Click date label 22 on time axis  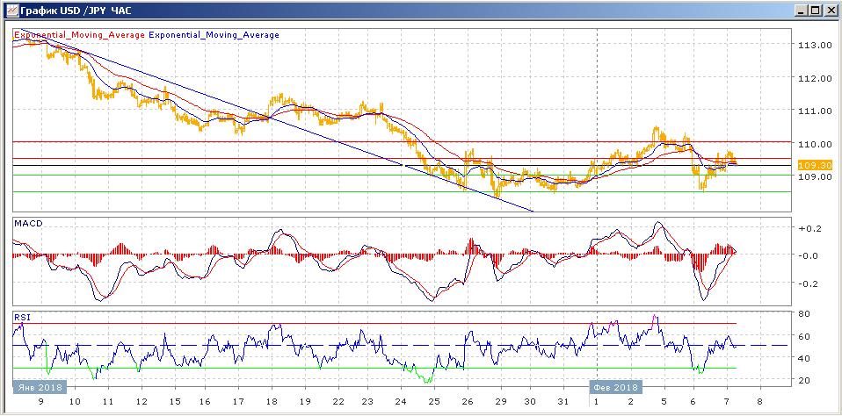click(x=338, y=402)
